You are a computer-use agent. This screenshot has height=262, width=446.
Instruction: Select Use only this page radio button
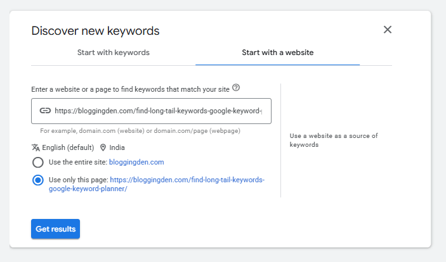(38, 180)
